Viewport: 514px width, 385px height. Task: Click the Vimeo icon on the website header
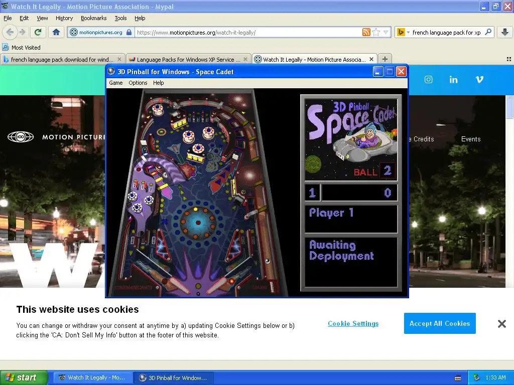(x=479, y=79)
